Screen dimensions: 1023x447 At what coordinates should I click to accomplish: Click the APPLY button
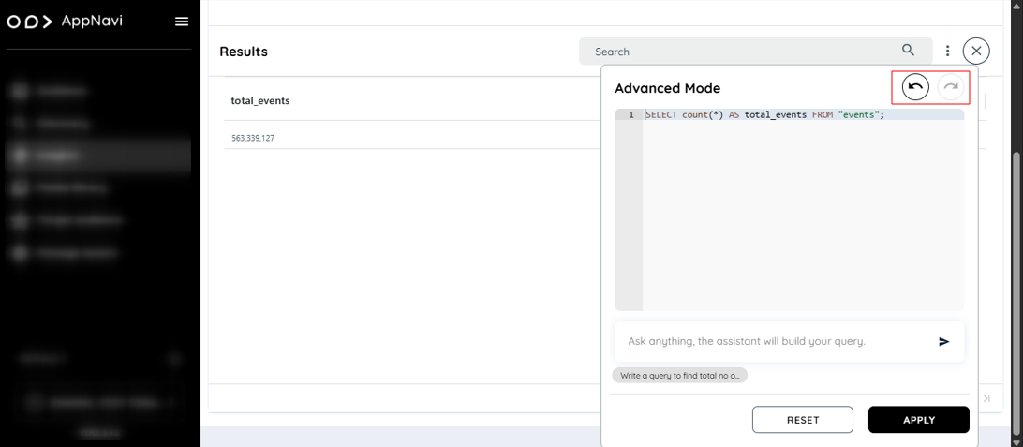point(919,420)
